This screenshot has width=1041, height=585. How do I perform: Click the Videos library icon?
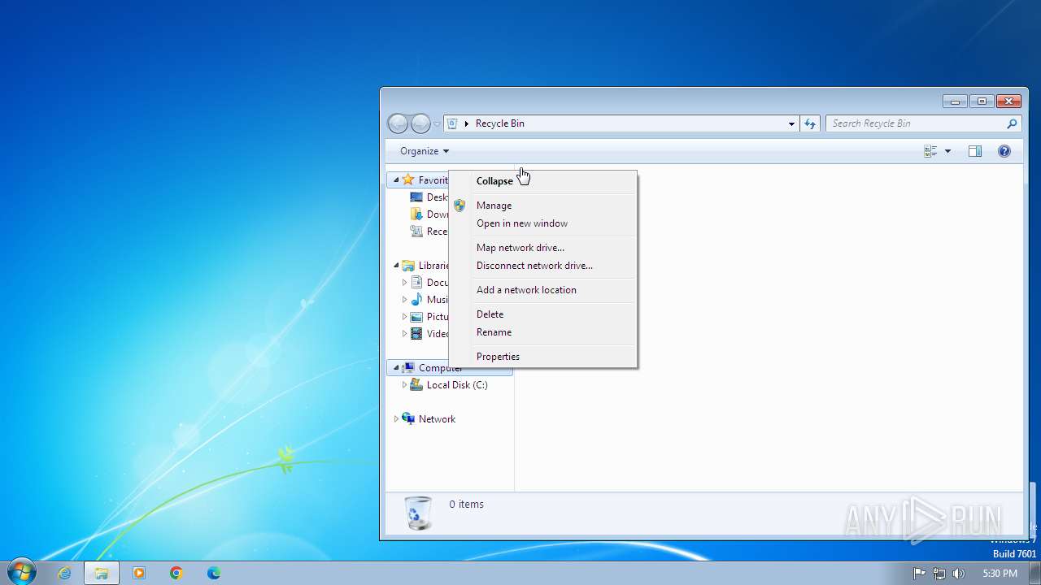(x=416, y=334)
